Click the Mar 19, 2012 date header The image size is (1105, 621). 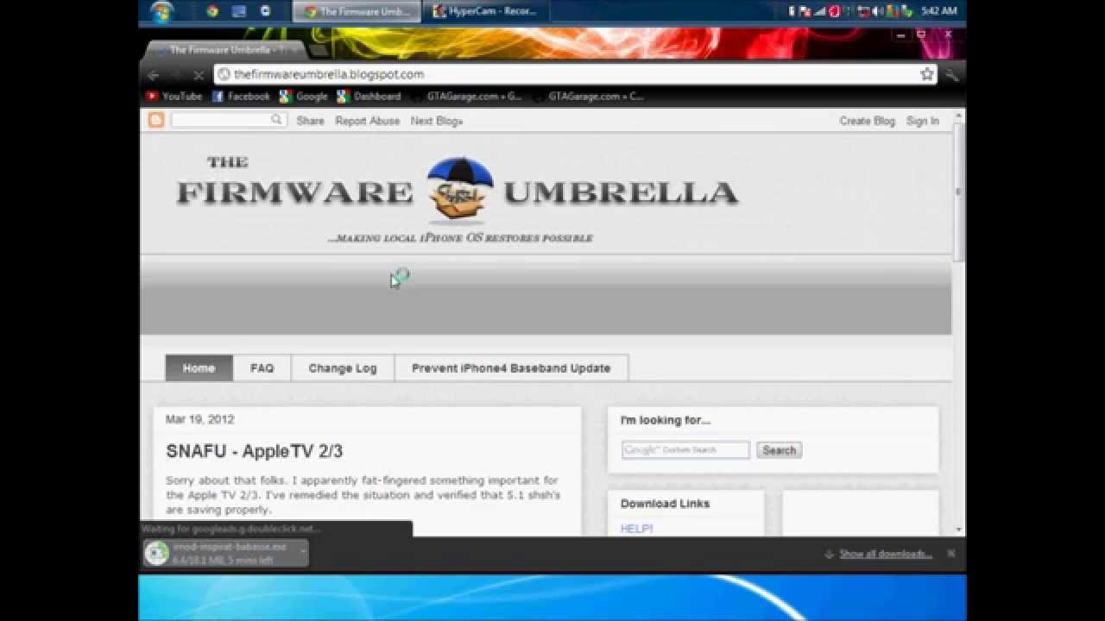coord(199,419)
